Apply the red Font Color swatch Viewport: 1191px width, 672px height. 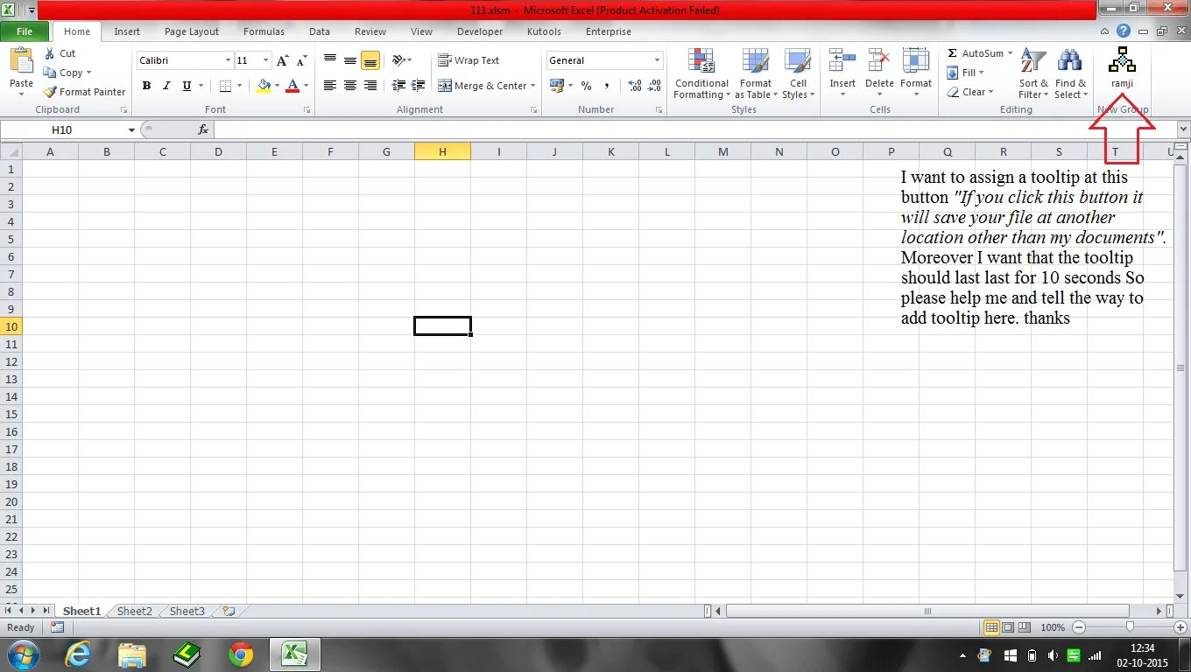click(292, 86)
